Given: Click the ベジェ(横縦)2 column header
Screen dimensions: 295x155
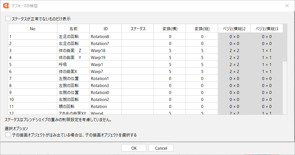Looking at the screenshot, I should point(234,29).
